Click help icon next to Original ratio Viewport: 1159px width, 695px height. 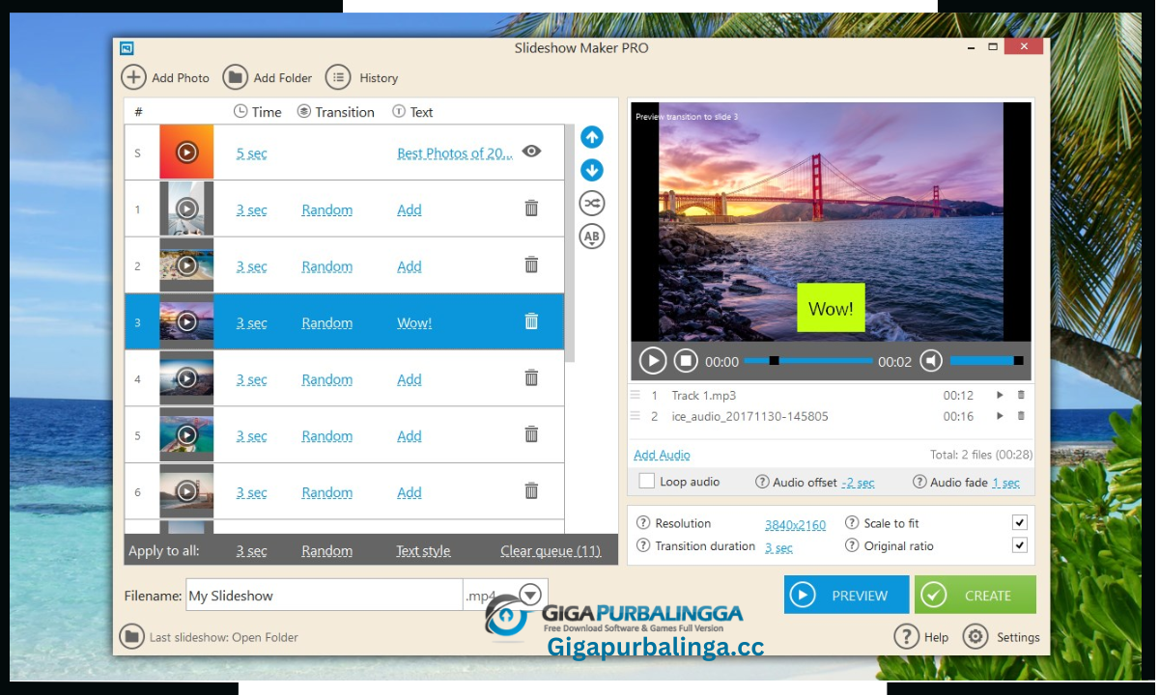[x=852, y=545]
